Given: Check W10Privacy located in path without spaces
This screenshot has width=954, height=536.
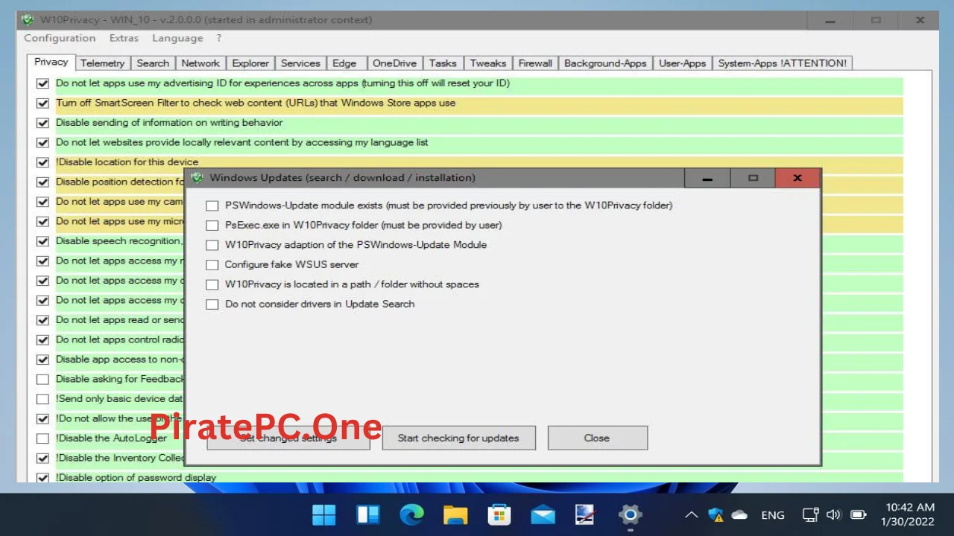Looking at the screenshot, I should pos(212,284).
